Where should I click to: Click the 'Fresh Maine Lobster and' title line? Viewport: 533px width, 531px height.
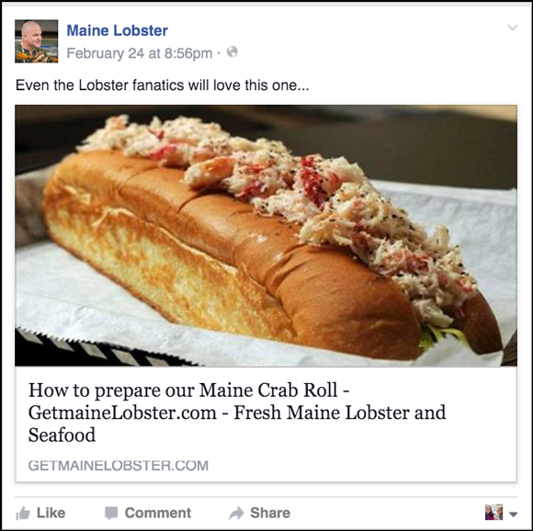point(340,412)
